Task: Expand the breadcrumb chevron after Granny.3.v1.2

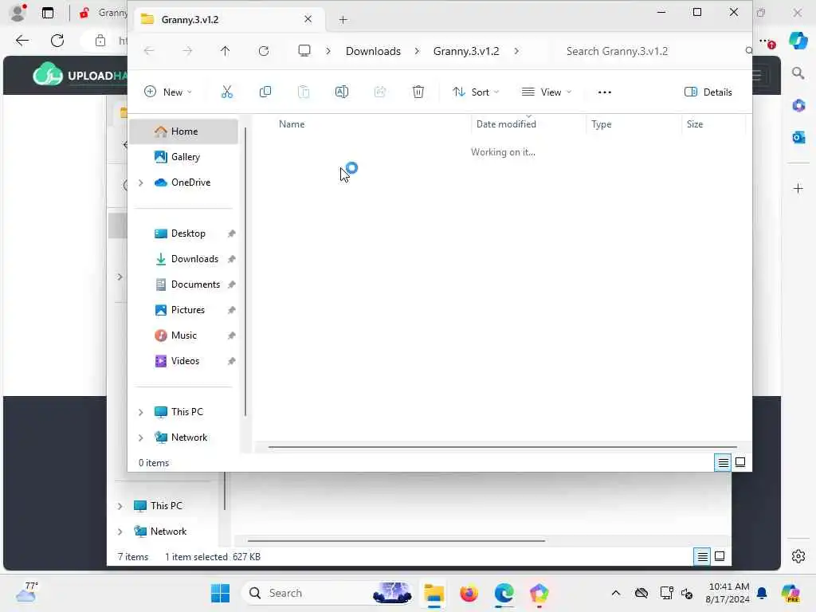Action: click(x=516, y=51)
